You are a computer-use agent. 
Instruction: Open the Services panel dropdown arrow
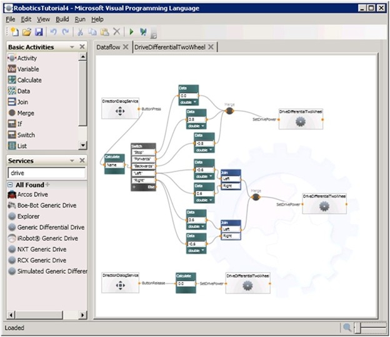pos(72,161)
